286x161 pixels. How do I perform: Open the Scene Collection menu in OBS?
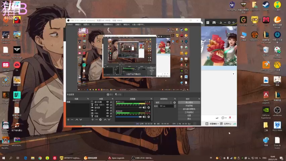108,24
